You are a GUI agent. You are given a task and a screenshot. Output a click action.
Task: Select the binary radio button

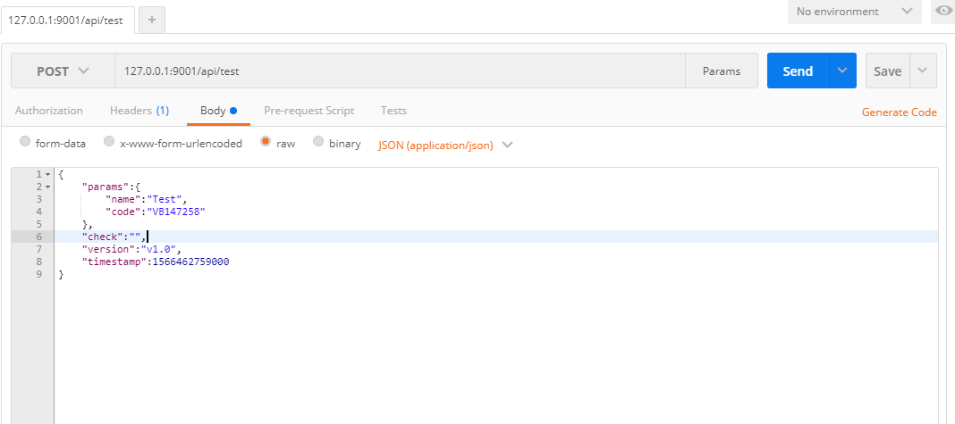click(x=318, y=142)
